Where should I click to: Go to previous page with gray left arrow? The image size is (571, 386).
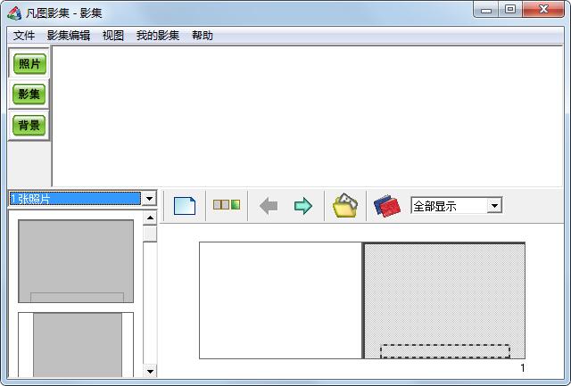[x=268, y=206]
